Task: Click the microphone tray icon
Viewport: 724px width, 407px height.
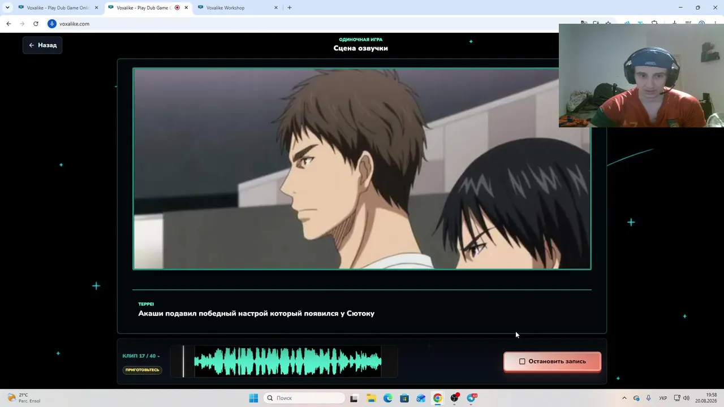Action: [649, 398]
